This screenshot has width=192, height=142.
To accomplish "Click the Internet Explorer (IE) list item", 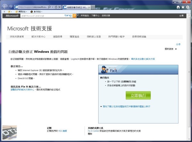I will [41, 71].
